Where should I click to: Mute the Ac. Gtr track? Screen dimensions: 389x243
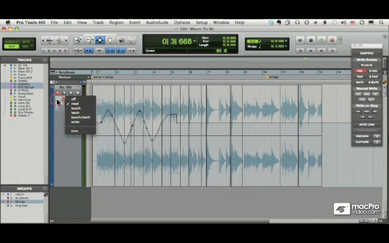point(77,93)
